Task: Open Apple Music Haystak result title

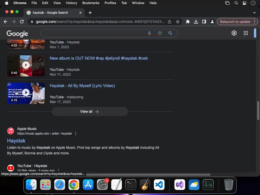Action: pos(16,141)
